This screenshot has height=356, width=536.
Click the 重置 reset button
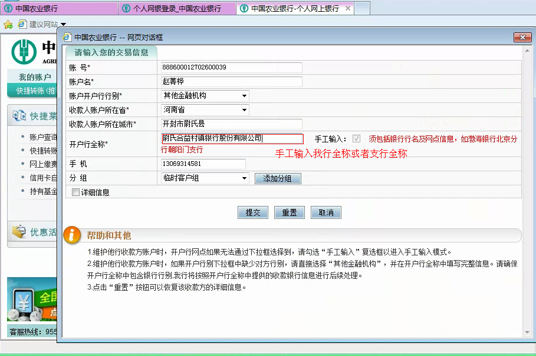coord(289,212)
